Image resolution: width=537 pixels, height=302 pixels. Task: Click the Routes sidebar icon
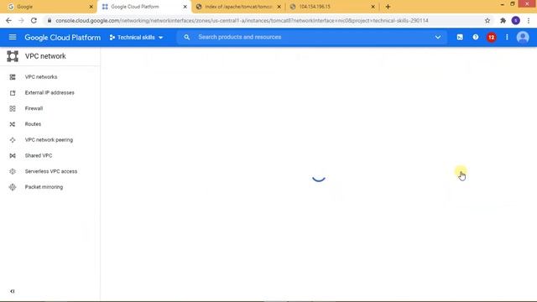[x=13, y=124]
